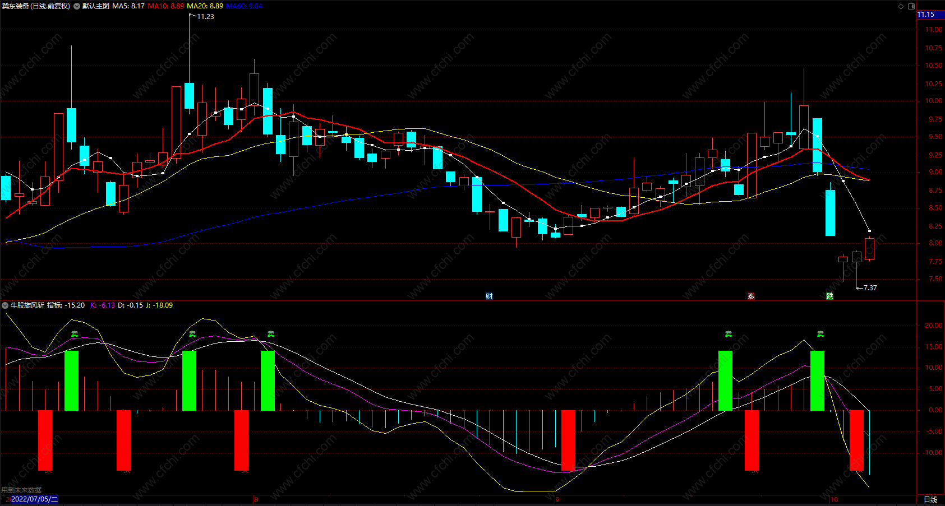Click the month 8 label on the date axis
The height and width of the screenshot is (506, 945).
click(x=256, y=499)
